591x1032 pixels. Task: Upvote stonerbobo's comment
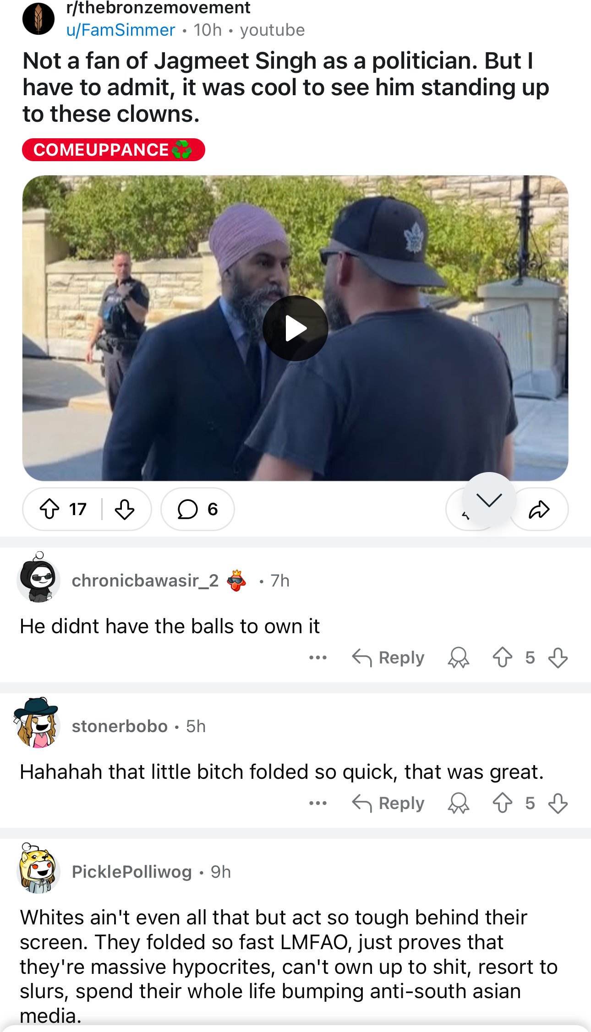pyautogui.click(x=503, y=804)
